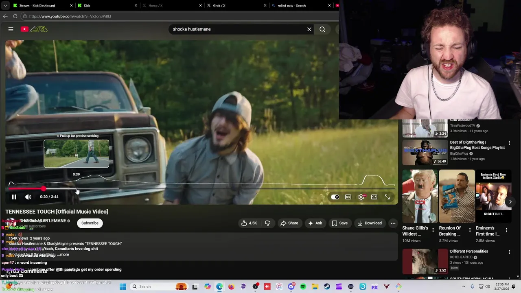Download the video
This screenshot has width=521, height=293.
[370, 223]
